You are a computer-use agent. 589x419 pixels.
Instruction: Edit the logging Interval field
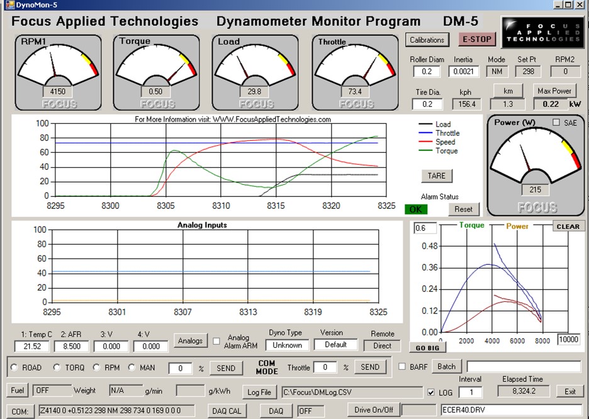tap(471, 393)
